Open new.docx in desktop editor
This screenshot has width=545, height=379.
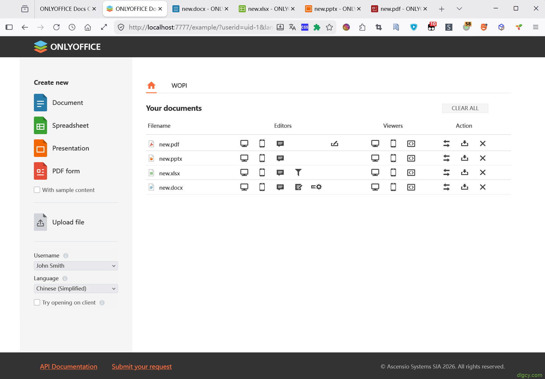click(x=244, y=187)
